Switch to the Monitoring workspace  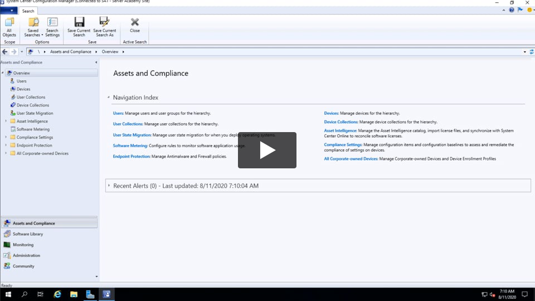click(23, 245)
